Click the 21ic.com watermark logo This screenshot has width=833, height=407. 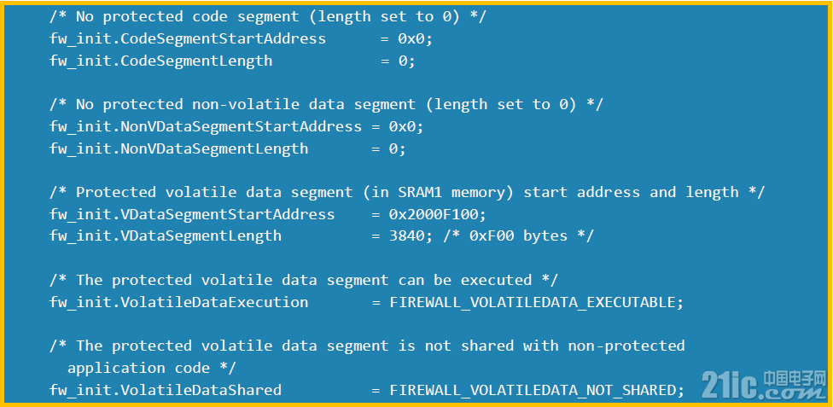(x=765, y=386)
